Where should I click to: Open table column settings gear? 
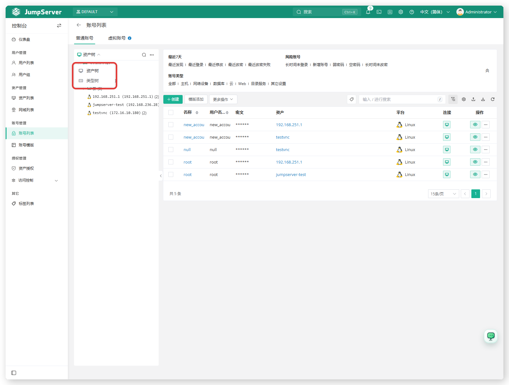pyautogui.click(x=464, y=99)
